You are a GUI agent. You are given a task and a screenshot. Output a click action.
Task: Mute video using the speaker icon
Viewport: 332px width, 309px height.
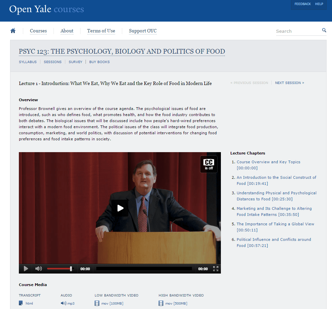[x=39, y=269]
